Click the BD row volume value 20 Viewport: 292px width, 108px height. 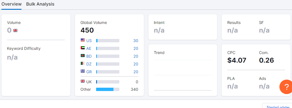[x=136, y=56]
